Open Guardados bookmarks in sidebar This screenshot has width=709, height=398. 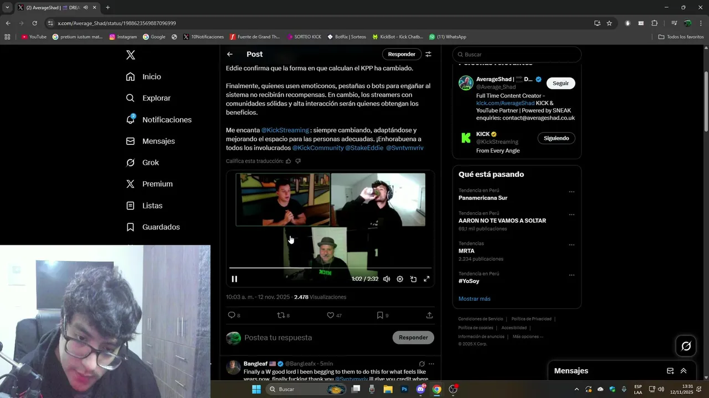153,227
